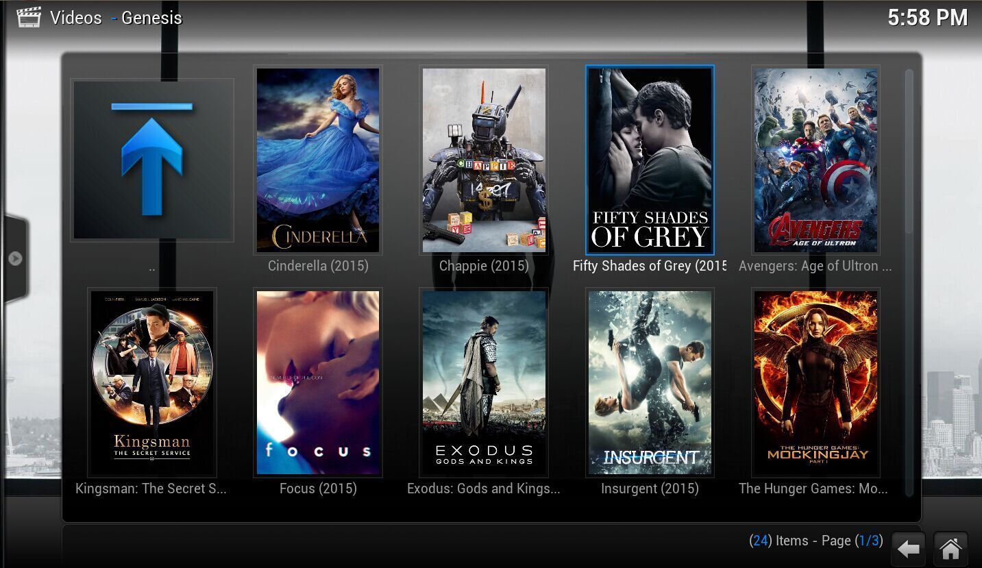
Task: Select the Focus movie poster
Action: coord(318,382)
